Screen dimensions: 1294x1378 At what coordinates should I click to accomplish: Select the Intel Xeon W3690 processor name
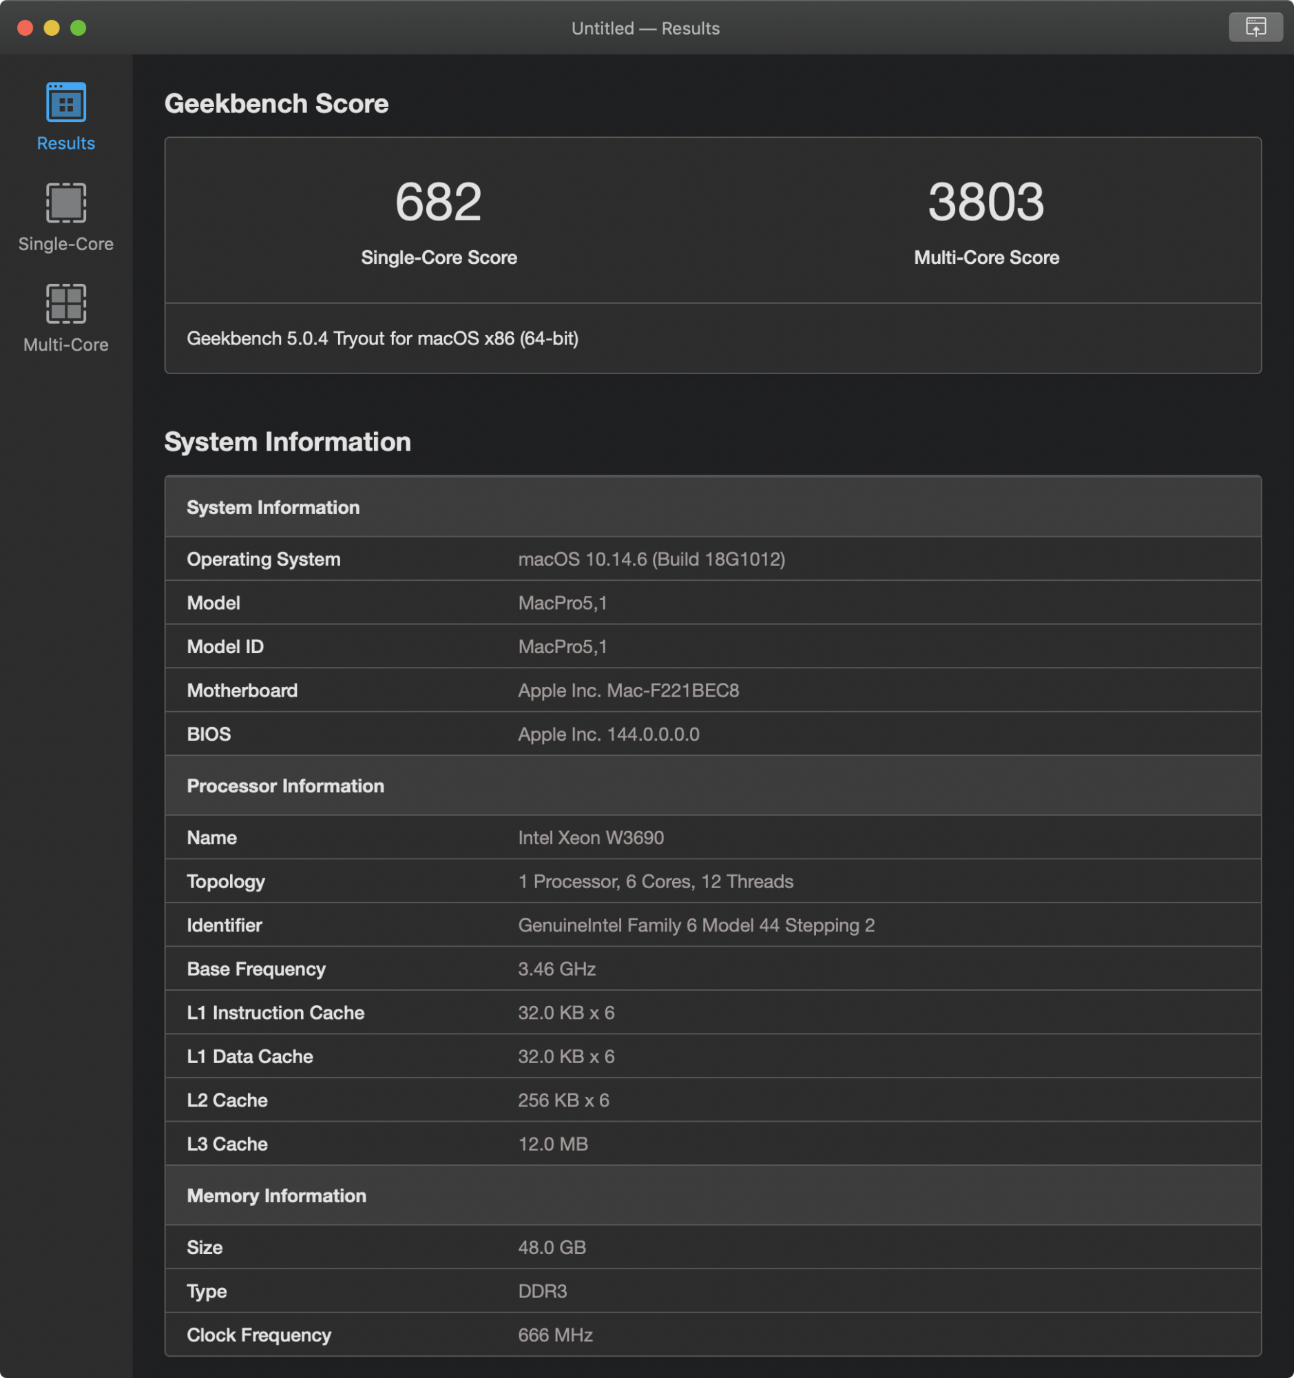tap(591, 837)
